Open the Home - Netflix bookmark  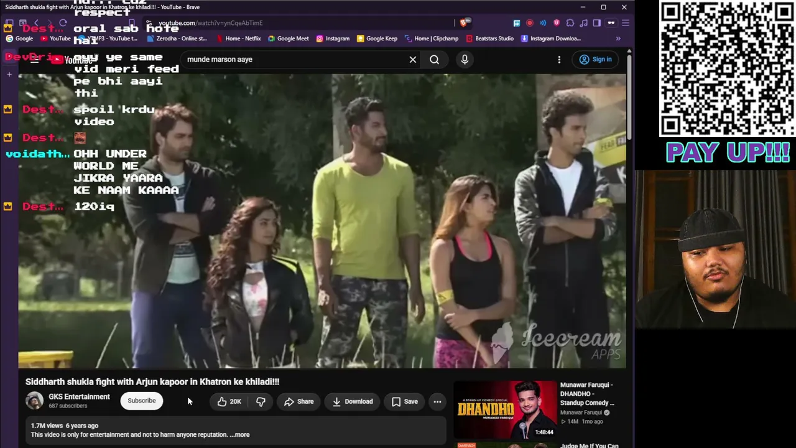[238, 39]
